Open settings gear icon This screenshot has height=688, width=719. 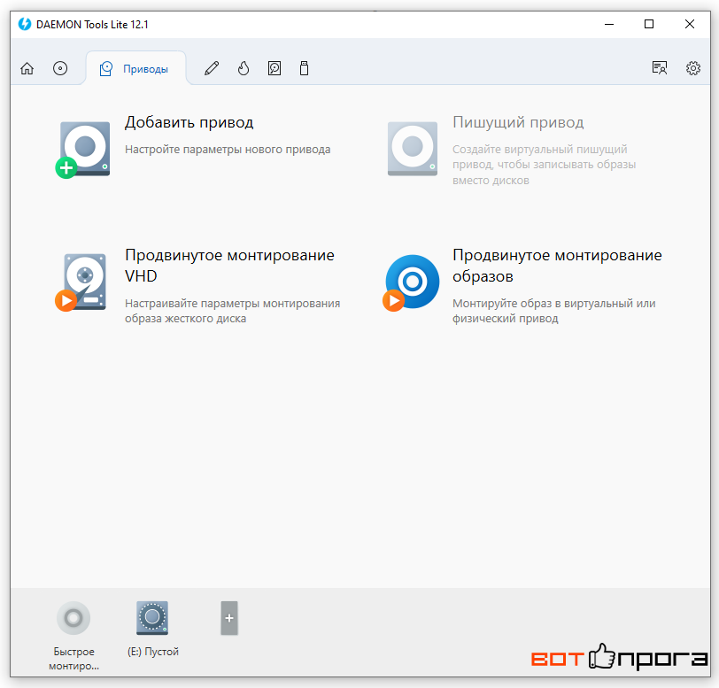click(692, 68)
